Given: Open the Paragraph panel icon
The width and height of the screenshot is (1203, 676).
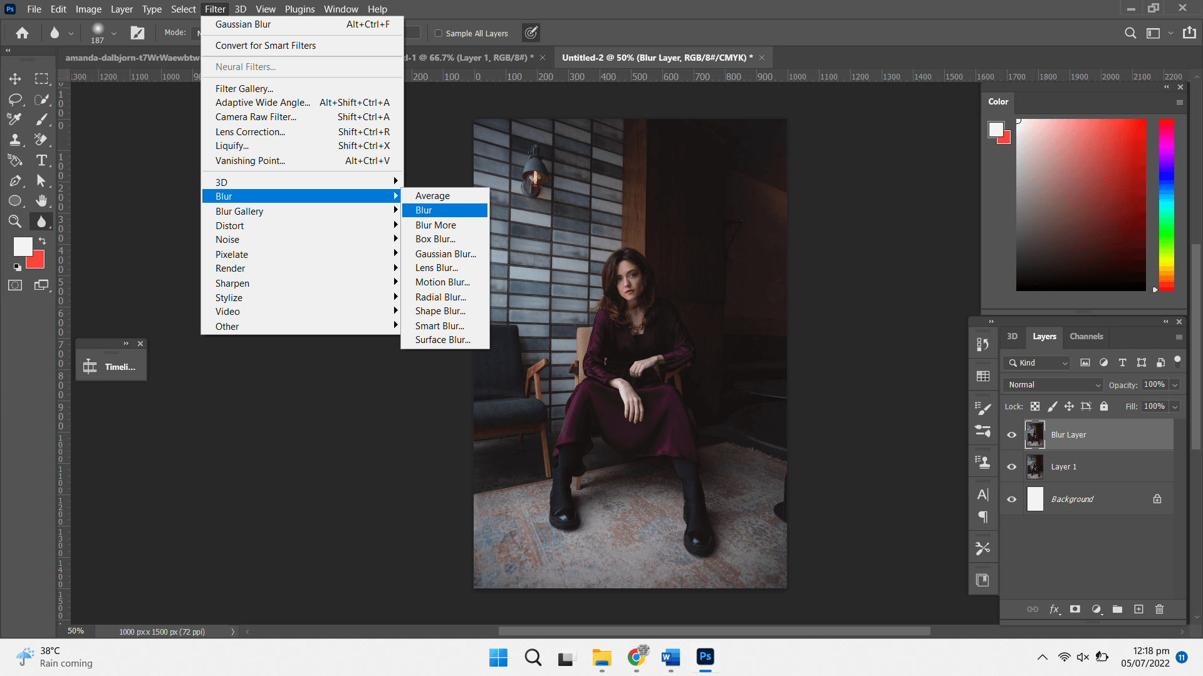Looking at the screenshot, I should pos(982,517).
